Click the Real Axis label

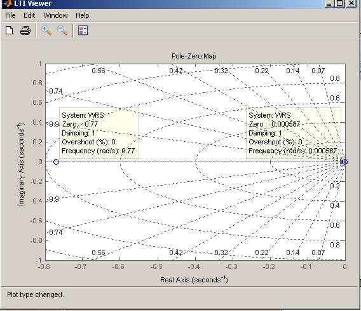point(194,280)
